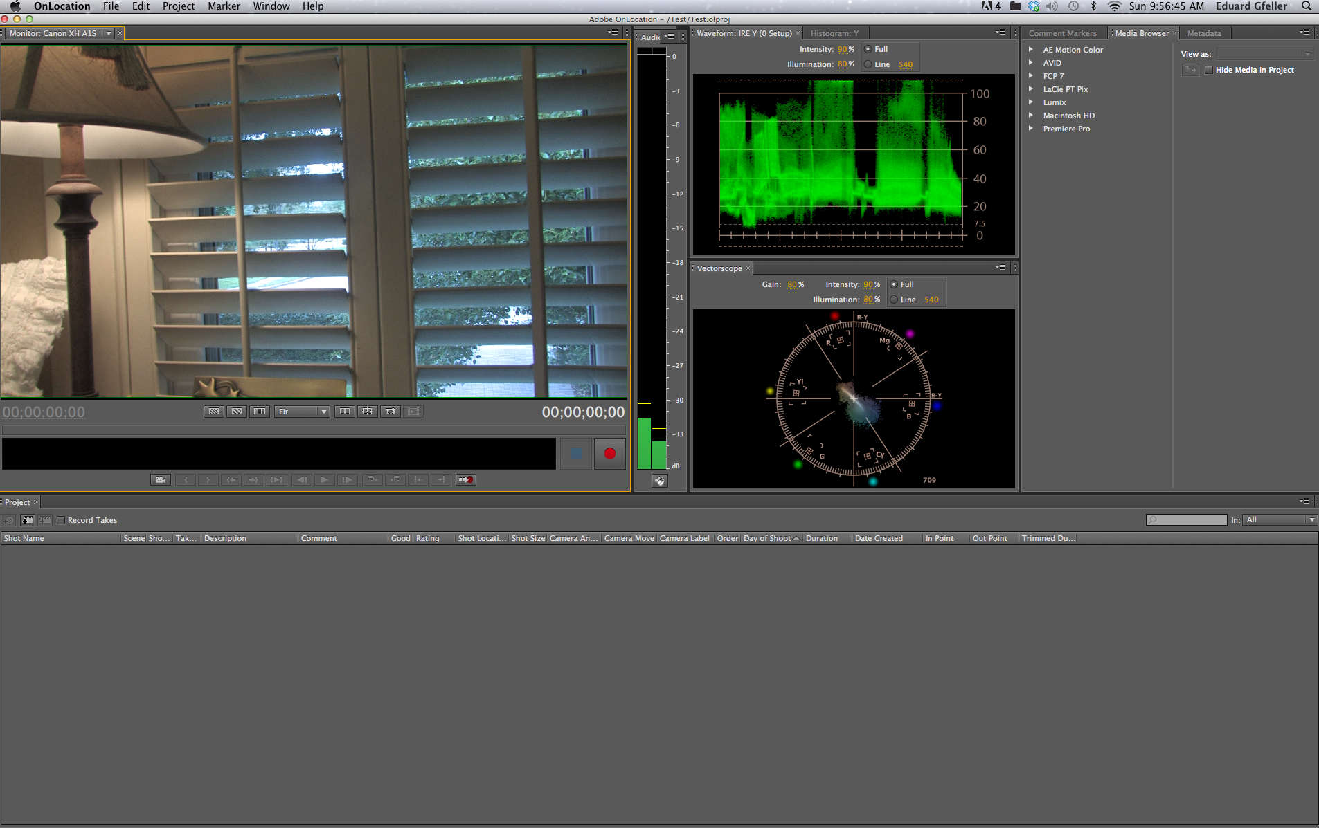Open the Fit zoom dropdown

tap(302, 412)
